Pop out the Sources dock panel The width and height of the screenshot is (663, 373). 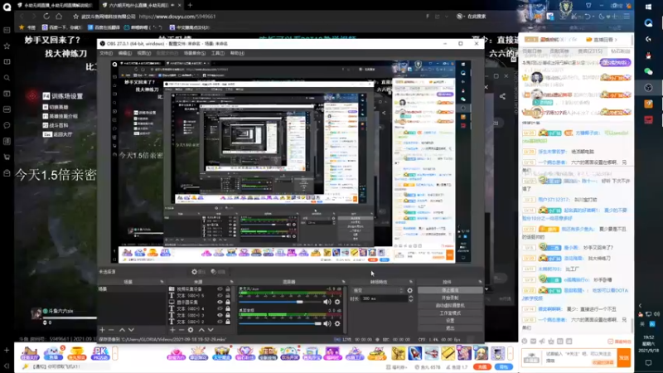231,282
